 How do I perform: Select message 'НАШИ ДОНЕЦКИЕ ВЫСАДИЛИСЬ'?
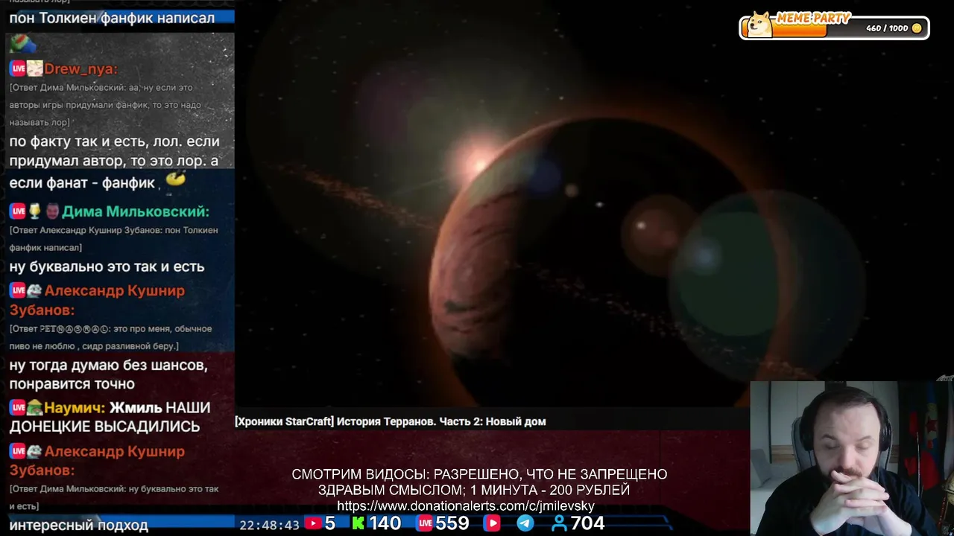(x=110, y=418)
